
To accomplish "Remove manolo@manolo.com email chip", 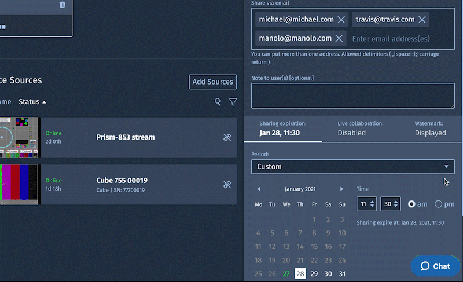I will pyautogui.click(x=339, y=39).
